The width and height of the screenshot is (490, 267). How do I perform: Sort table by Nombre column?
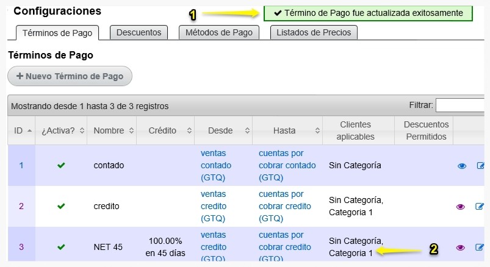[x=112, y=130]
